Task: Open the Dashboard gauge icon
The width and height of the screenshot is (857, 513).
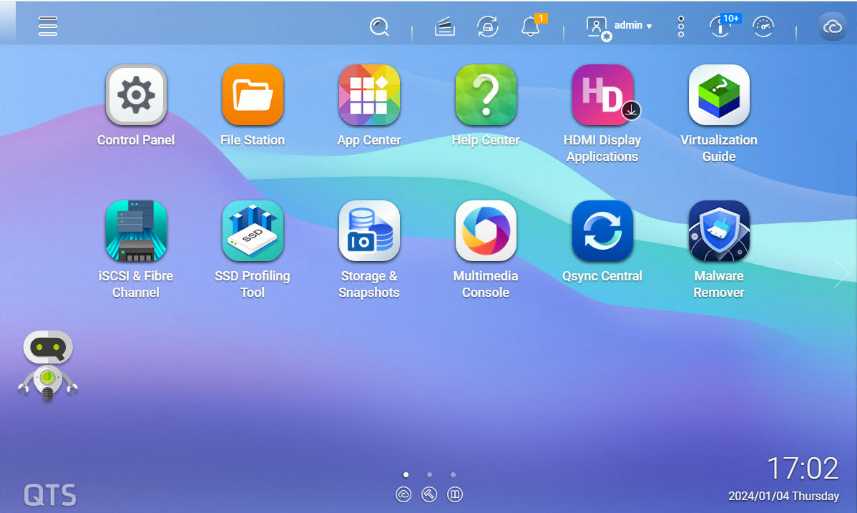Action: (x=763, y=26)
